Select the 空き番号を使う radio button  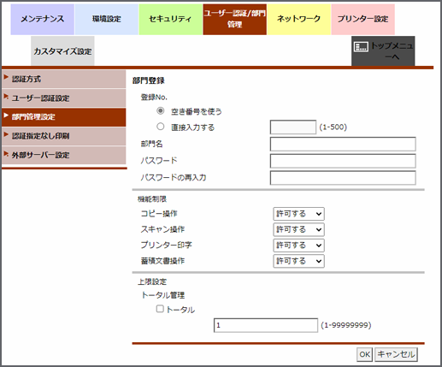(161, 110)
